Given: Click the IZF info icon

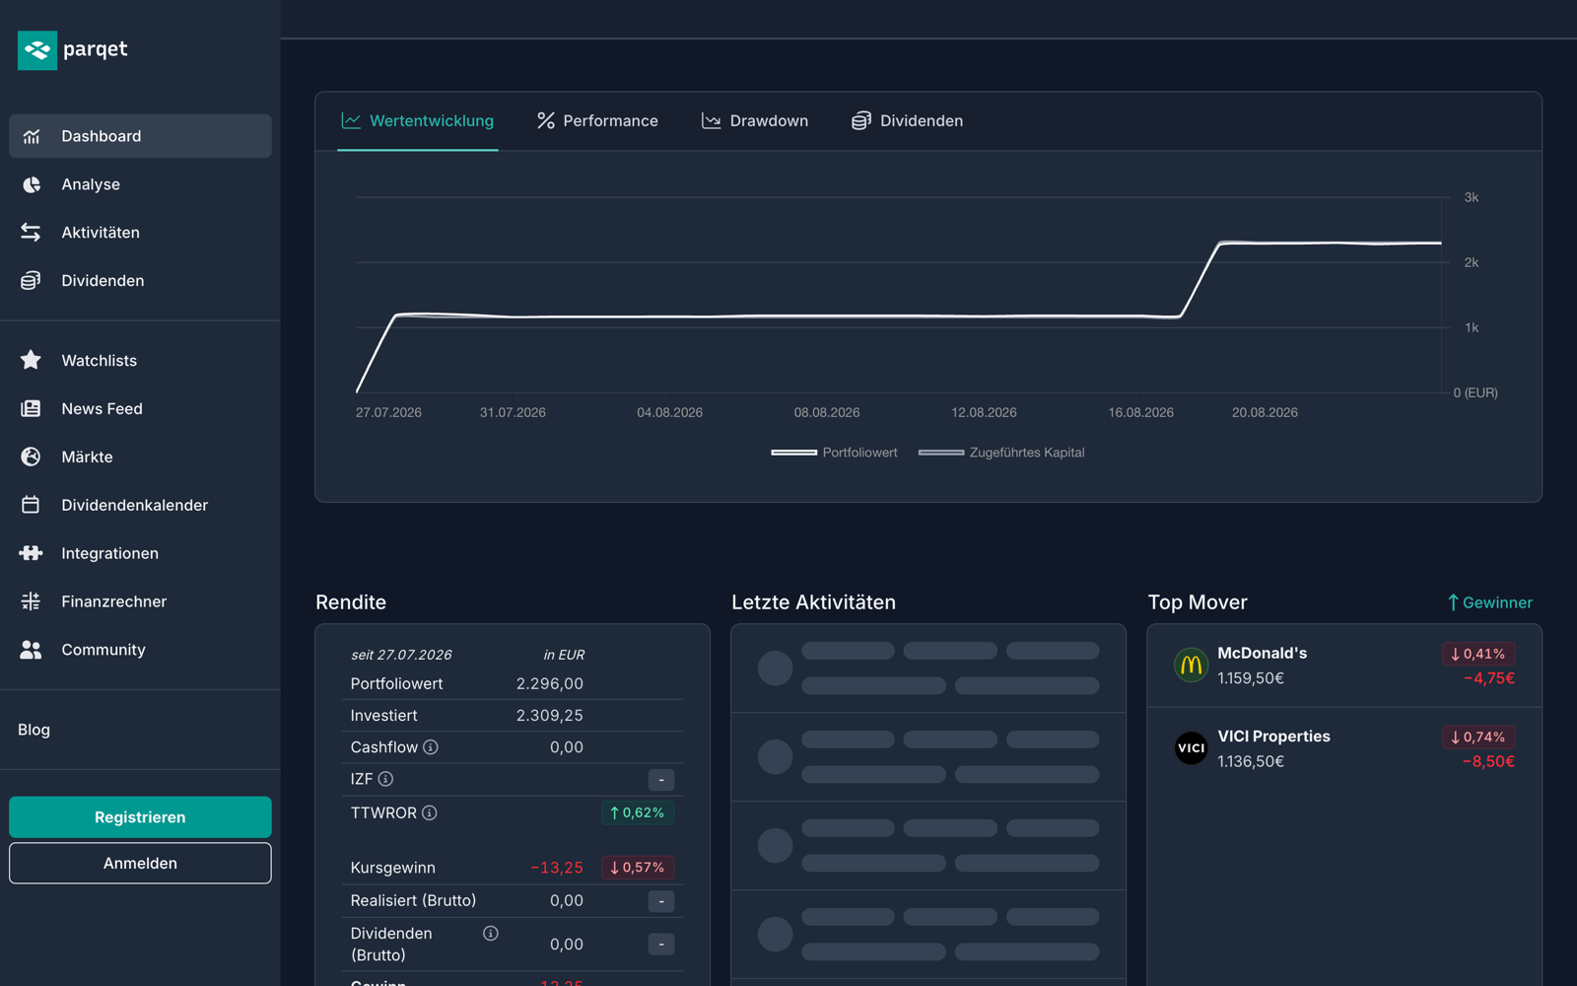Looking at the screenshot, I should 386,779.
